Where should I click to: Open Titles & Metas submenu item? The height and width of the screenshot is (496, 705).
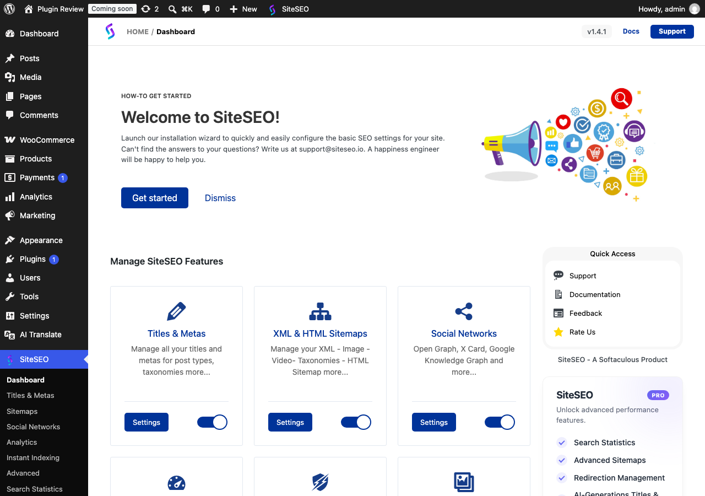[x=30, y=395]
